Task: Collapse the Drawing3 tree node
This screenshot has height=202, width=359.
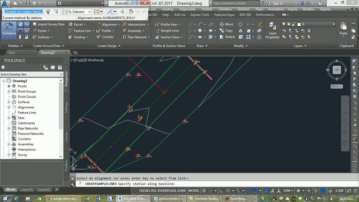Action: [4, 81]
